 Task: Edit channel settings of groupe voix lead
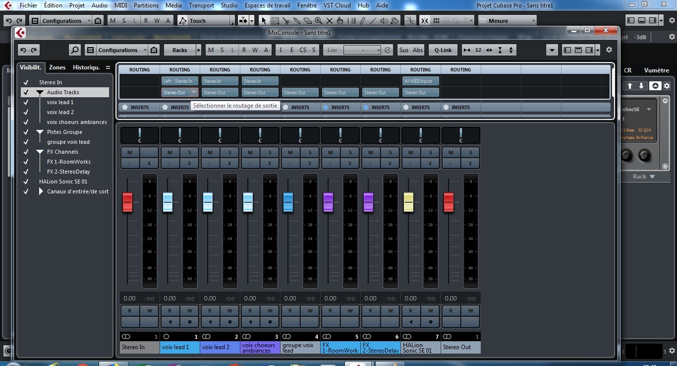tap(310, 163)
